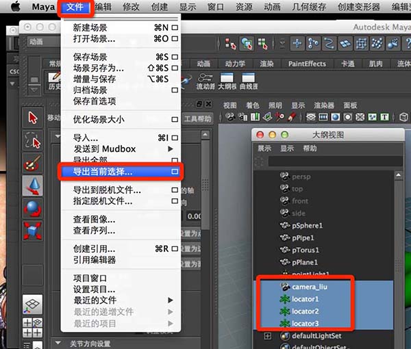The width and height of the screenshot is (411, 349).
Task: Click the viewport wireframe cube icon
Action: click(x=403, y=117)
